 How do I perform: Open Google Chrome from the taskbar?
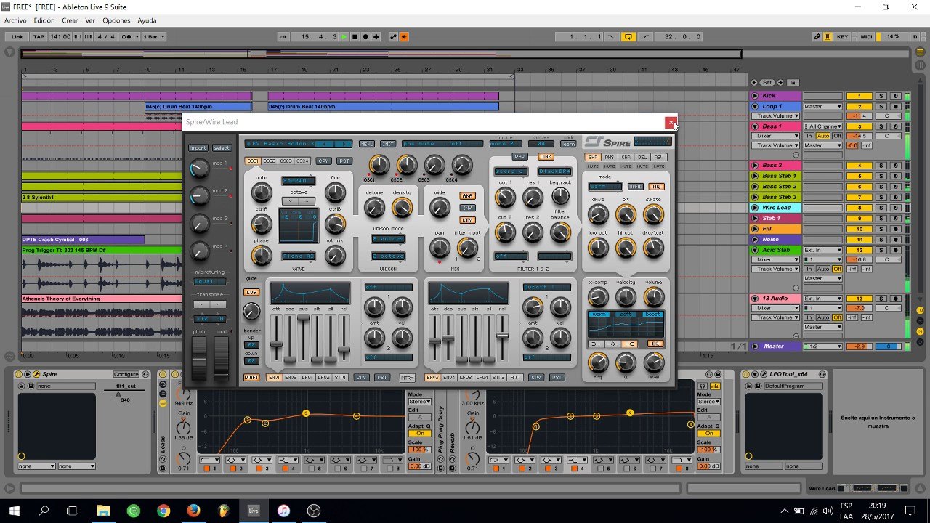click(x=163, y=511)
